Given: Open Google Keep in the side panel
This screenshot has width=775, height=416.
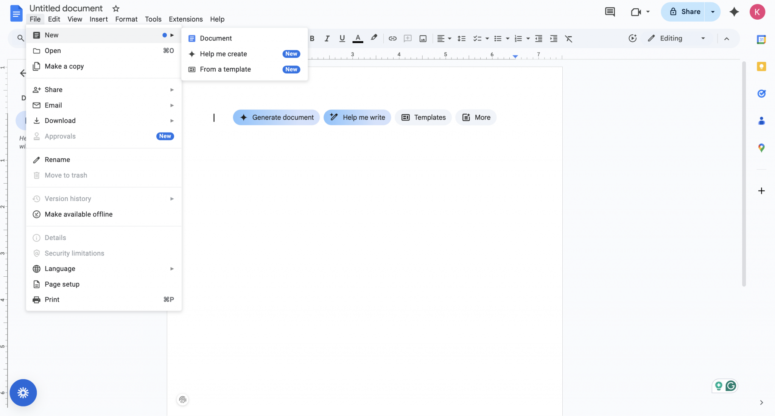Looking at the screenshot, I should click(x=761, y=66).
